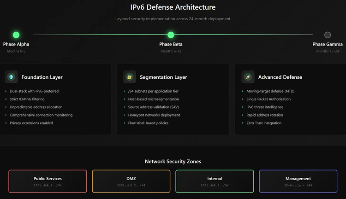Image resolution: width=346 pixels, height=199 pixels.
Task: Click the green timeline progress line
Action: [92, 35]
